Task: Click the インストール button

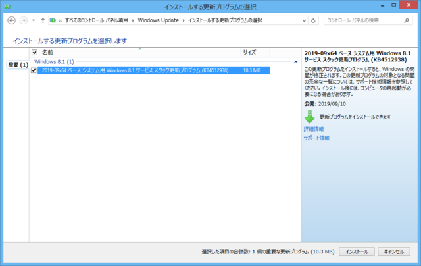Action: [357, 252]
